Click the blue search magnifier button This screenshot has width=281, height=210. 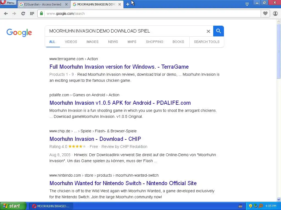[218, 31]
